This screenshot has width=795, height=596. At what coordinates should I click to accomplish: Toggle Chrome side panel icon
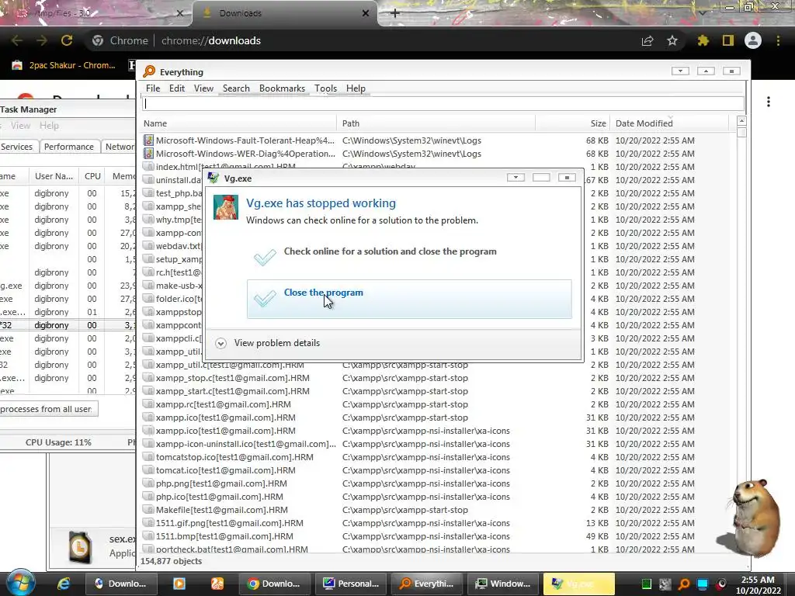(728, 40)
